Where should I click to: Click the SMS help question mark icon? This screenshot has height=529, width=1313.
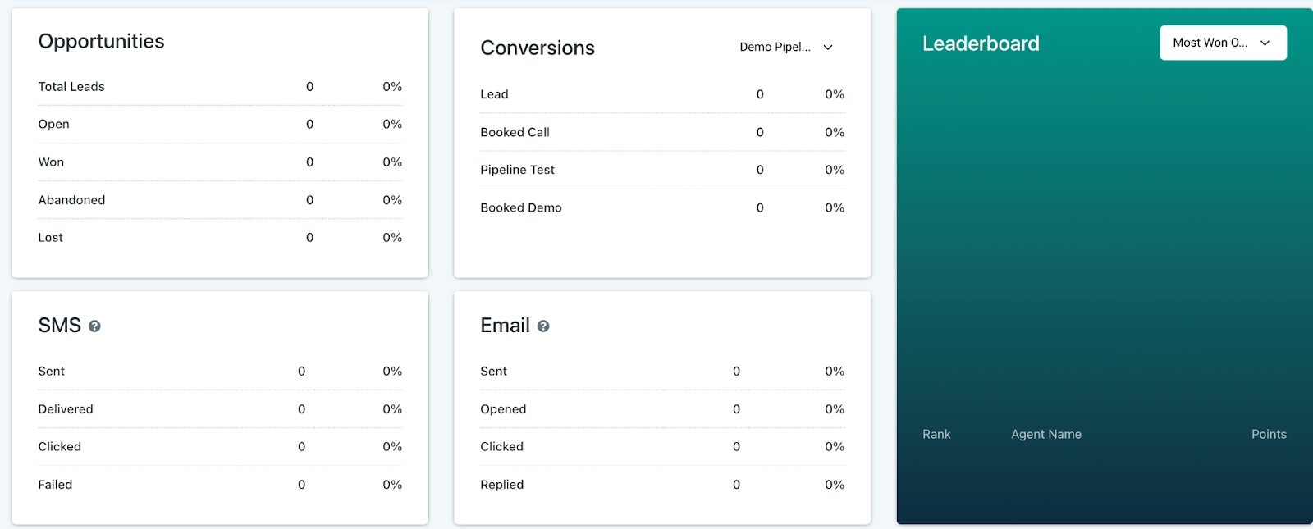(94, 326)
